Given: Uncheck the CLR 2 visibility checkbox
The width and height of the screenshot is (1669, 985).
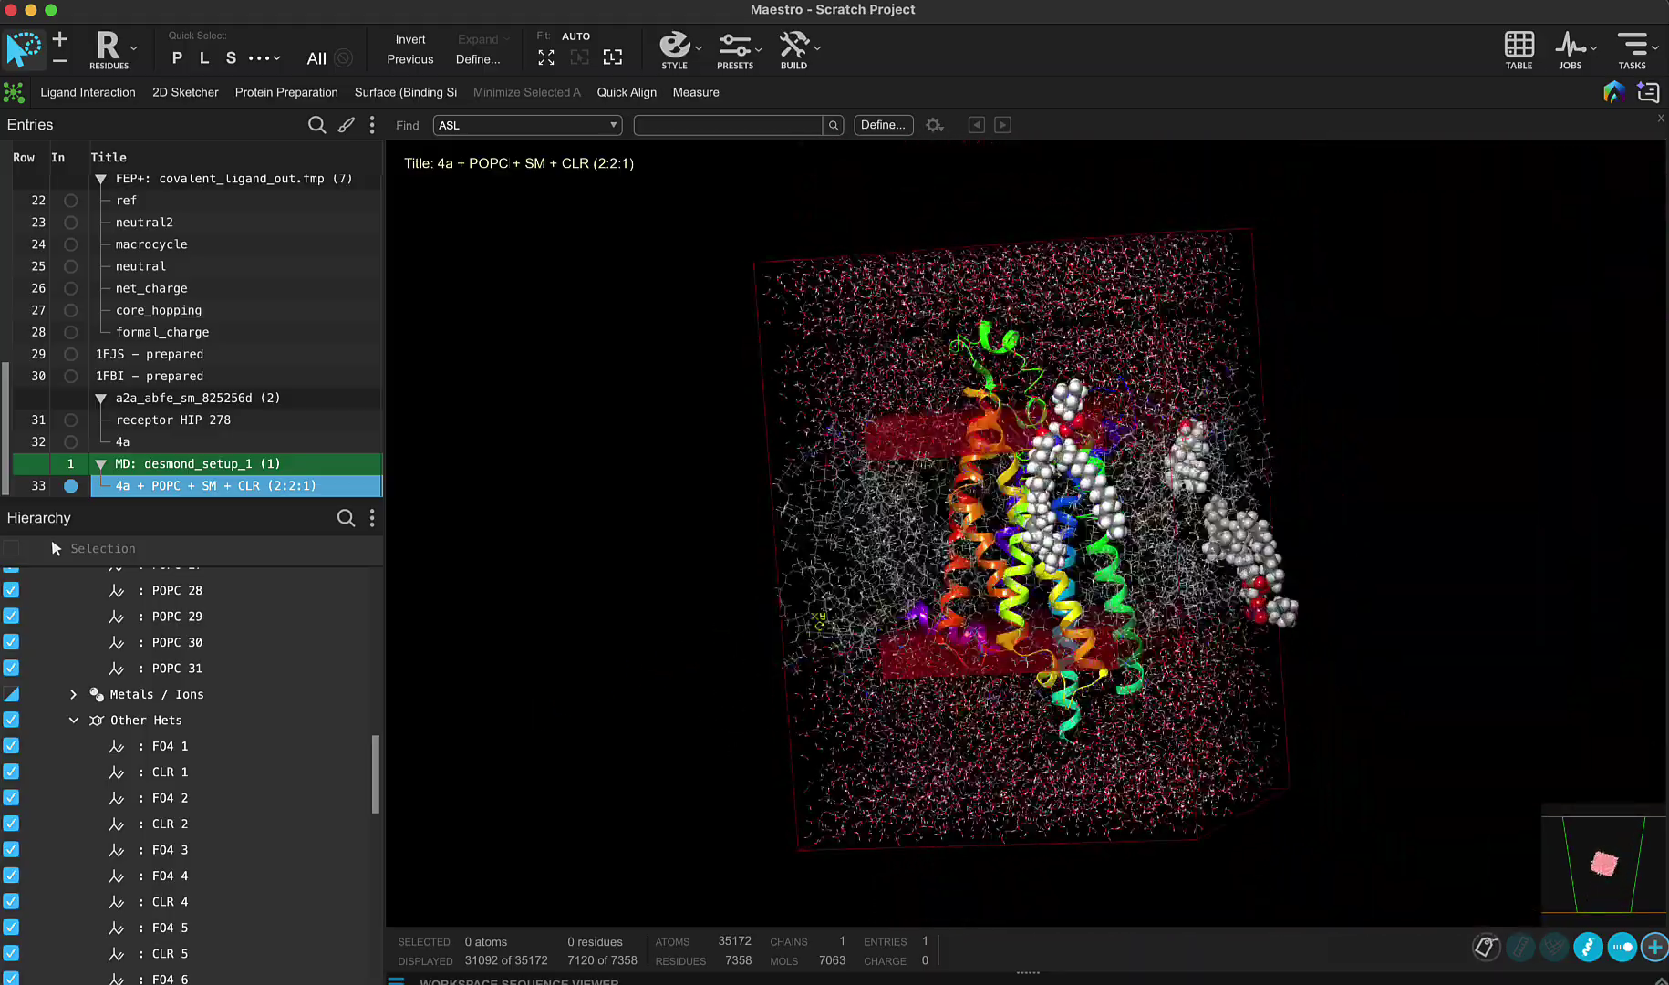Looking at the screenshot, I should 11,824.
